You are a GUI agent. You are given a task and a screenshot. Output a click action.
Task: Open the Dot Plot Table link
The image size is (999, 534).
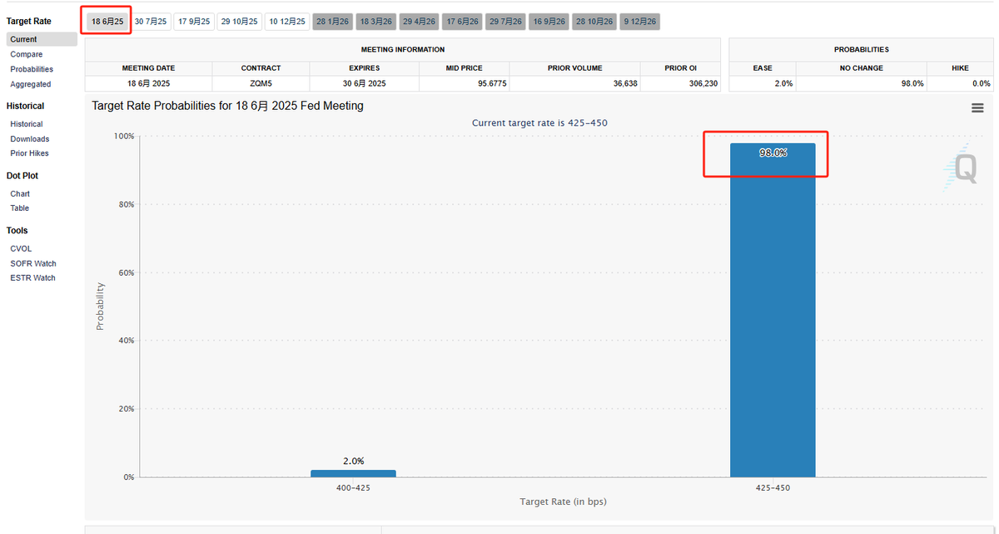coord(20,208)
